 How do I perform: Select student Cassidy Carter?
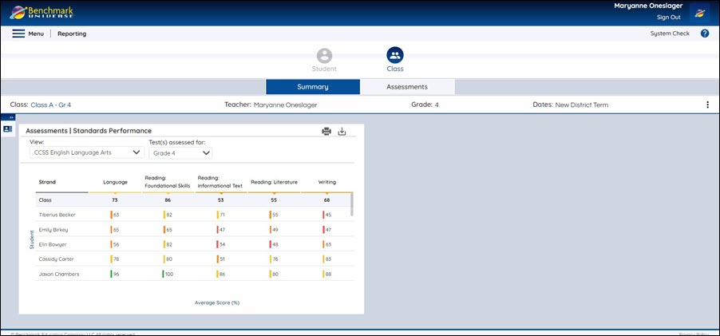pyautogui.click(x=57, y=259)
